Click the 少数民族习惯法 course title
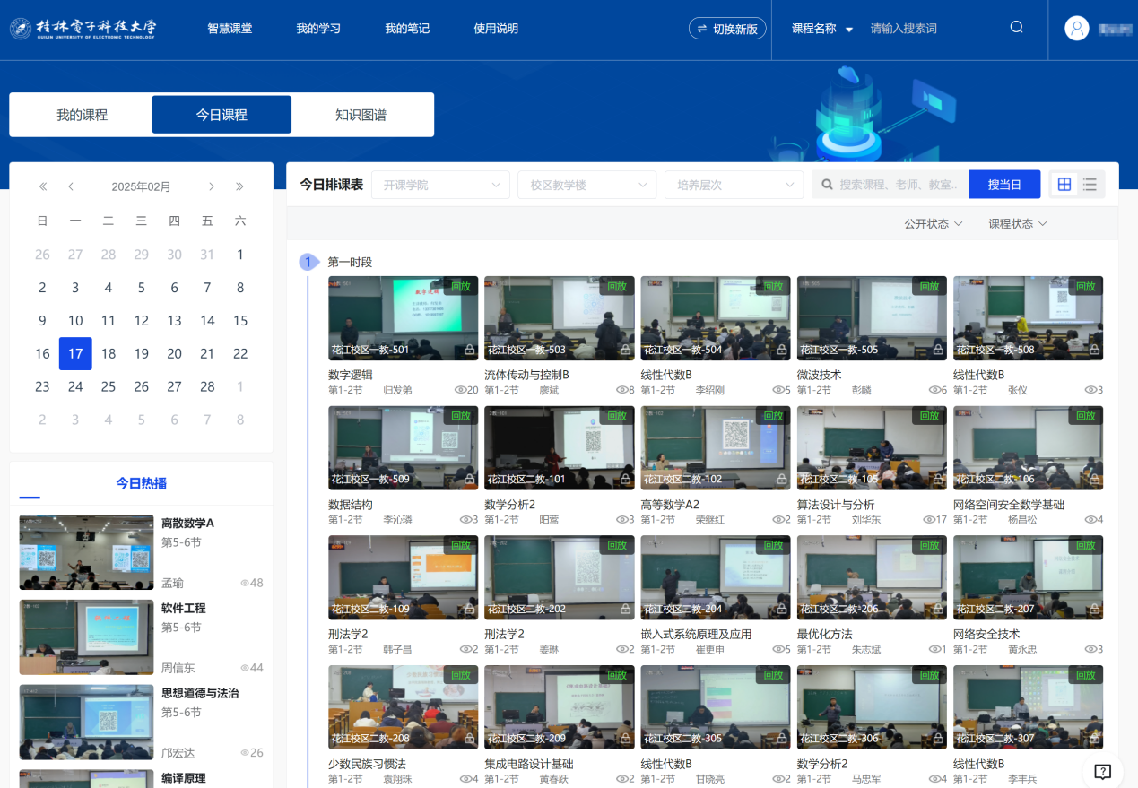This screenshot has width=1138, height=788. tap(367, 764)
